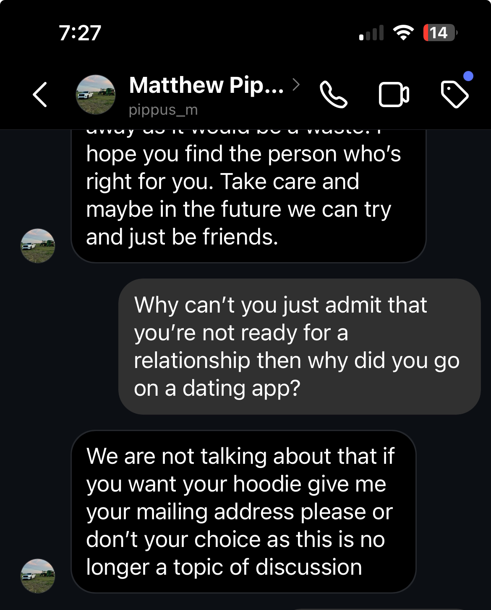
Task: Open the tag label icon
Action: (454, 95)
